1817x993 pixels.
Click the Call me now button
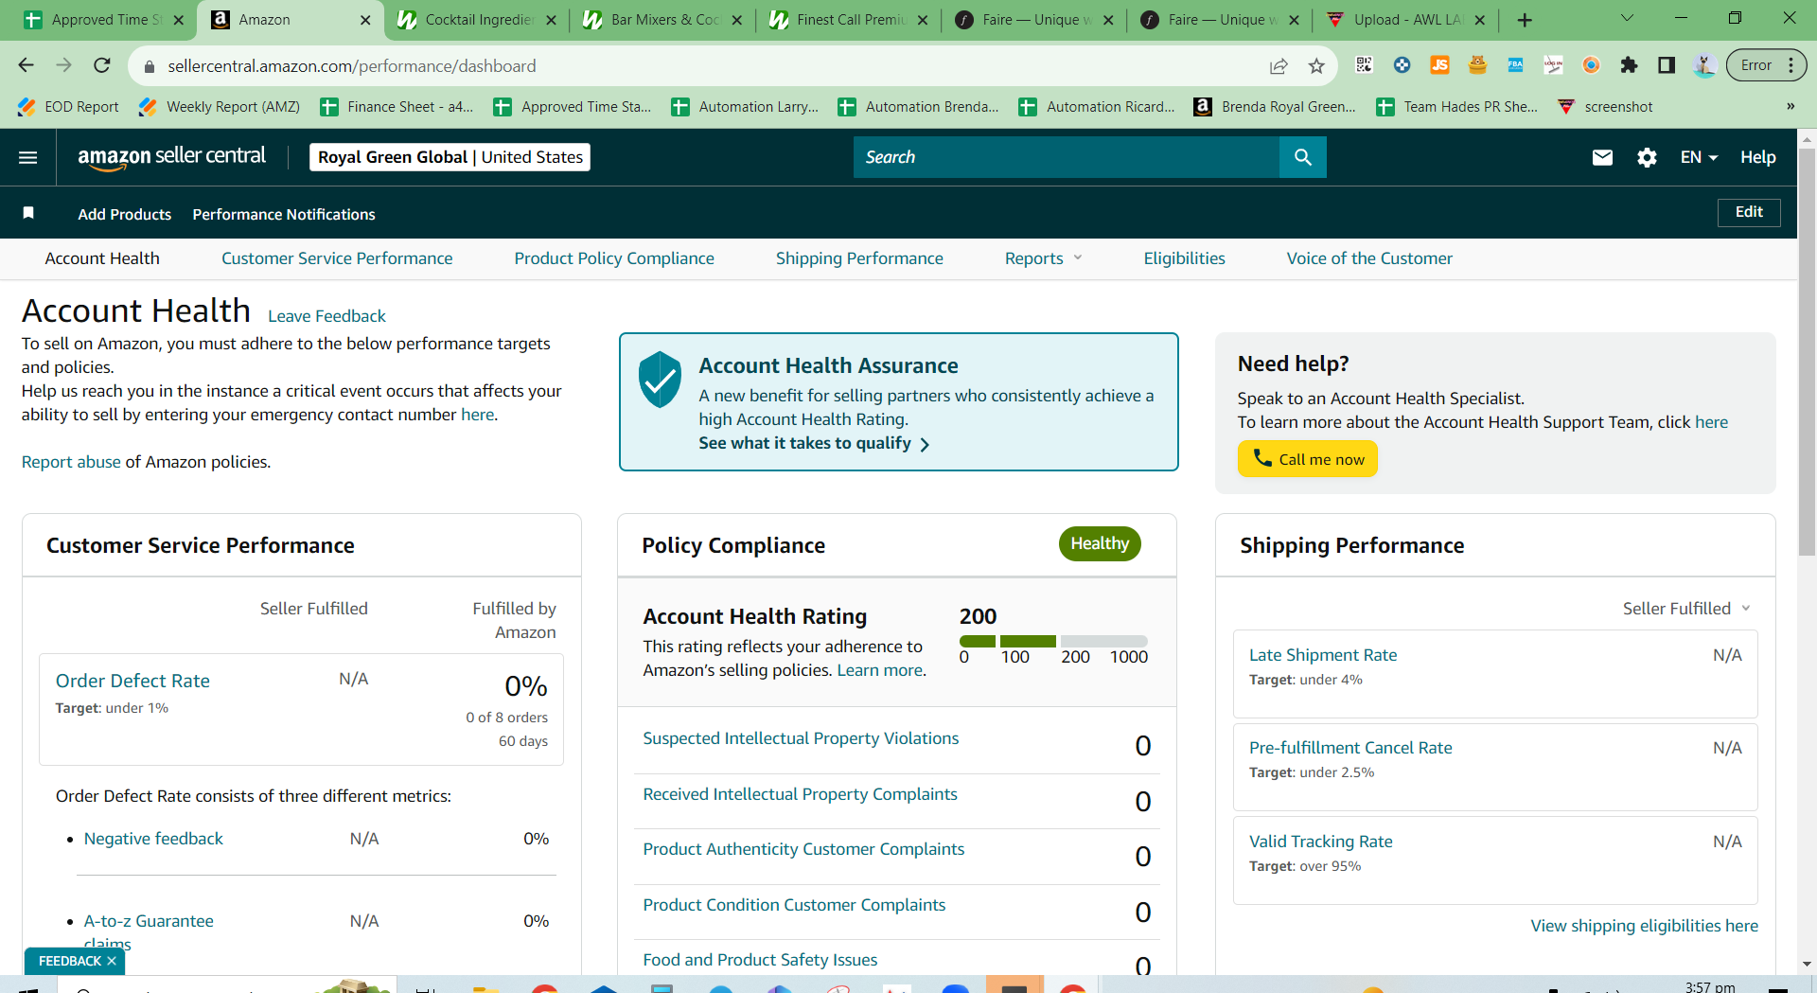pyautogui.click(x=1307, y=459)
